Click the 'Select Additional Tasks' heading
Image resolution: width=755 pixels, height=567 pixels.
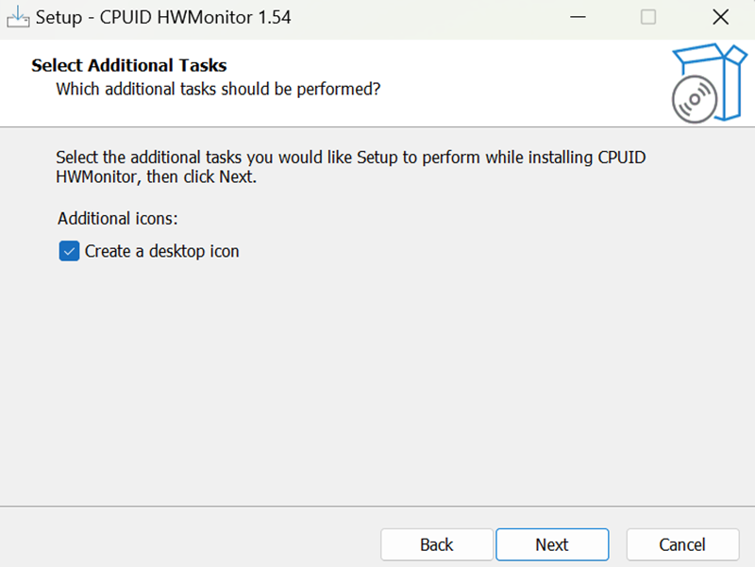click(129, 65)
